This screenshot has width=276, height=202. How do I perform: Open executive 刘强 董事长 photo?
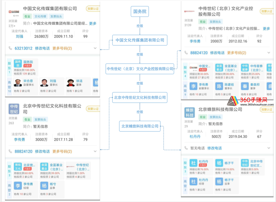44,82
